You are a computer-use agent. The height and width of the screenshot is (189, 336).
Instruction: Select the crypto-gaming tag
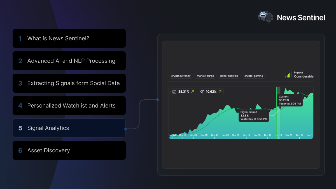click(254, 76)
